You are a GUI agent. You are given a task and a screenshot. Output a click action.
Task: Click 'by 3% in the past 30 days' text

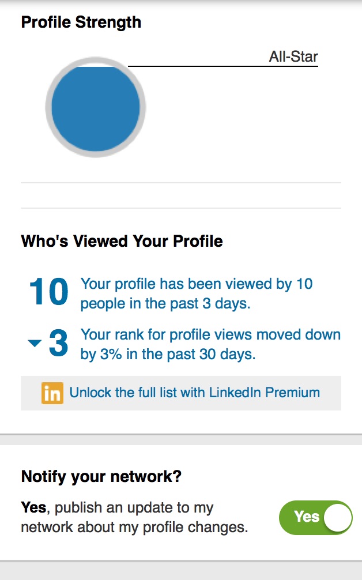click(168, 355)
